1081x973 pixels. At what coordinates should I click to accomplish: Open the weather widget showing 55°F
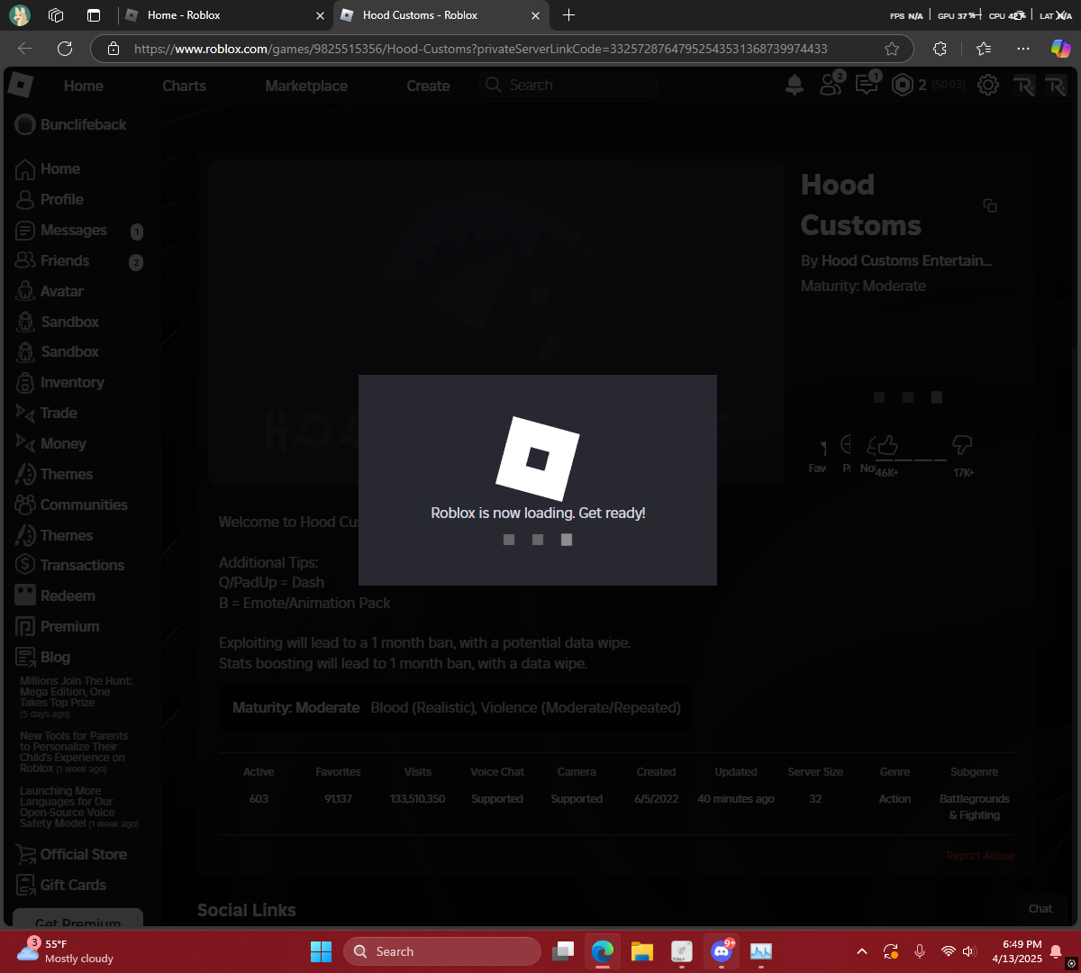65,951
